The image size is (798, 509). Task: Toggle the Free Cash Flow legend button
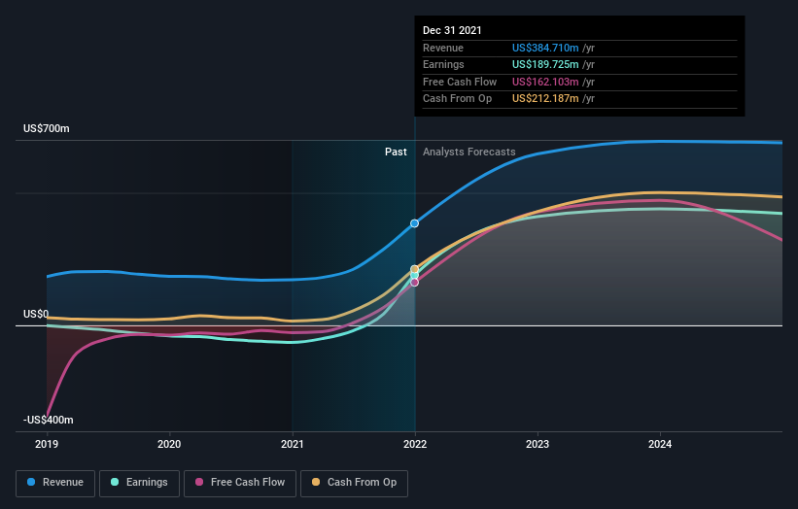pos(240,483)
